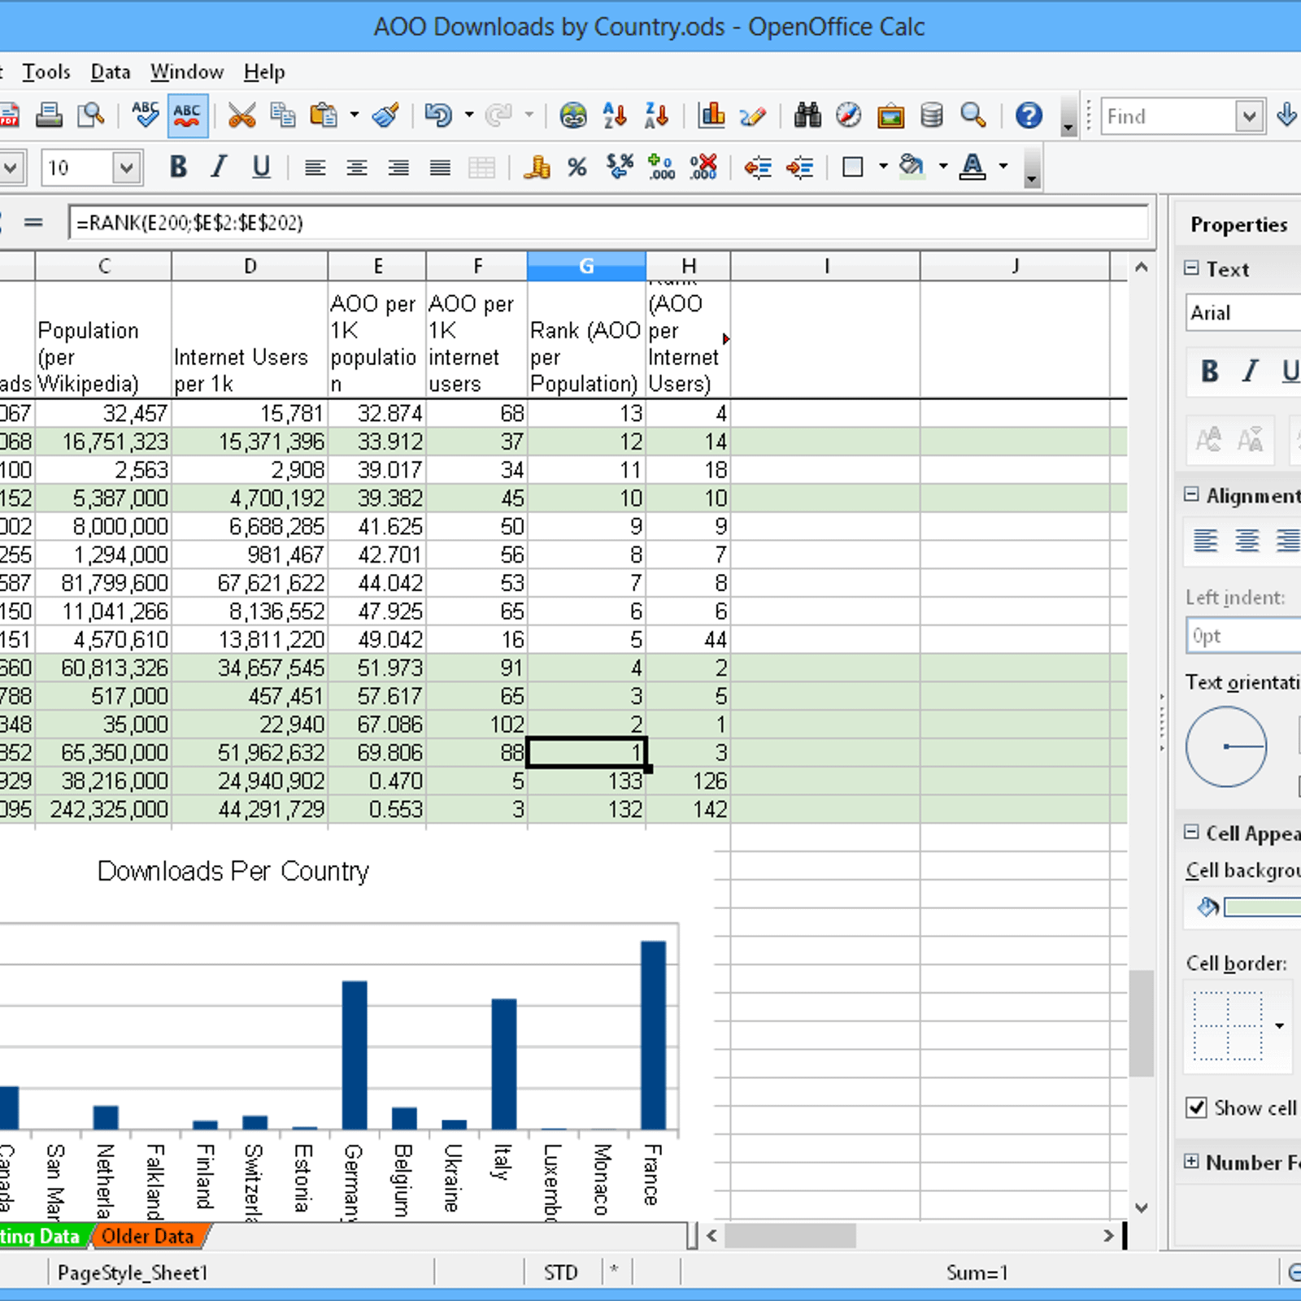Center cell text horizontally in toolbar
The height and width of the screenshot is (1301, 1301).
357,168
